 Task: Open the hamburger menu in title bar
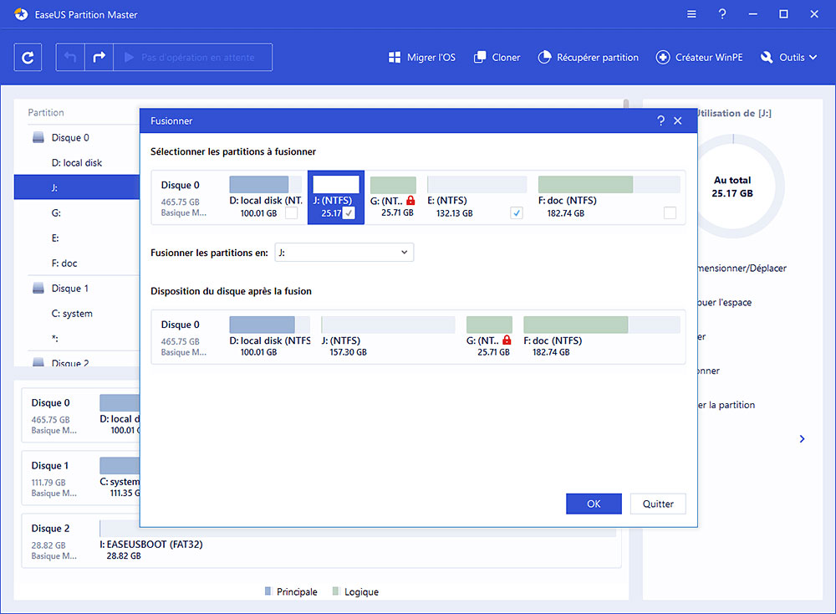[x=691, y=14]
